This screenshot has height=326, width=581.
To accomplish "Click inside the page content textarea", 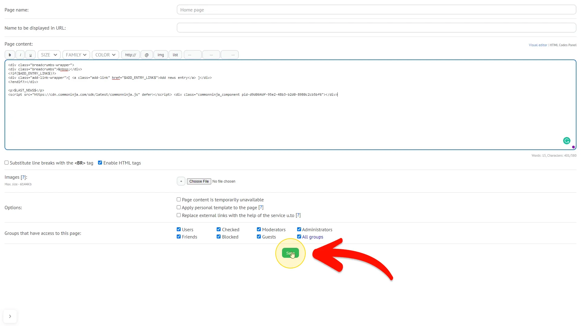I will pos(290,105).
